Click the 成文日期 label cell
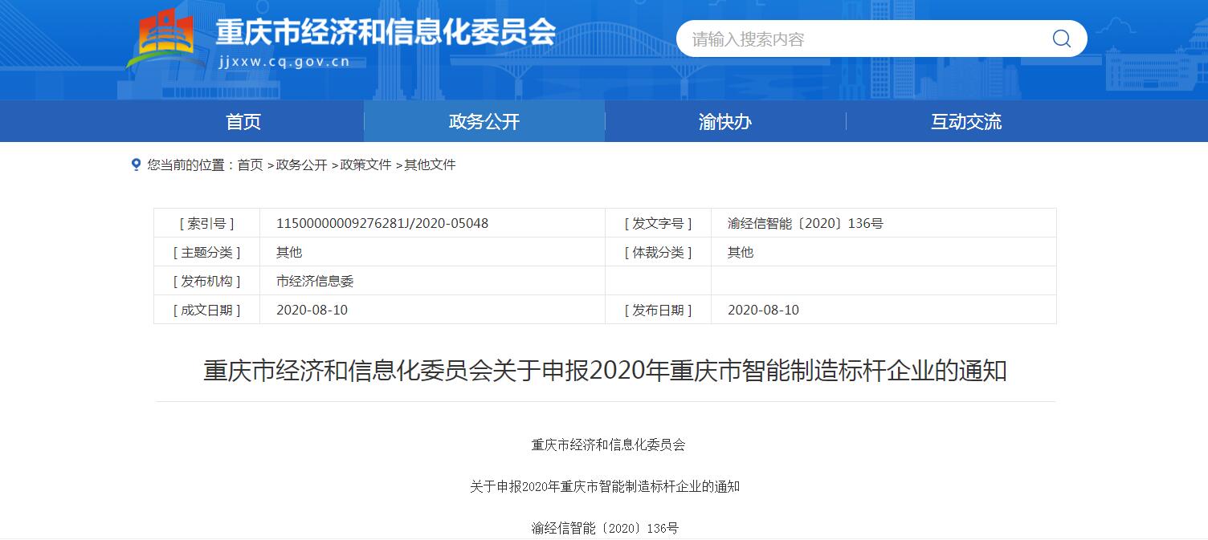 tap(207, 310)
